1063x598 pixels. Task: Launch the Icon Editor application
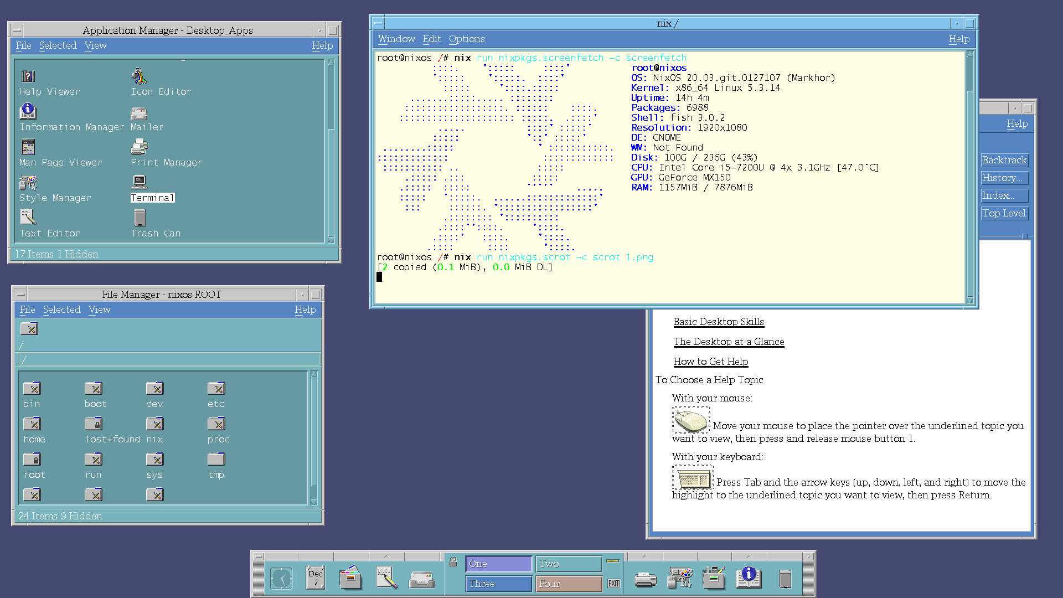pos(140,76)
